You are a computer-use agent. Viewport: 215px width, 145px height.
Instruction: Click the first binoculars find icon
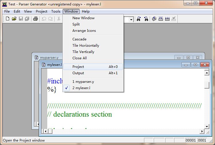point(139,19)
